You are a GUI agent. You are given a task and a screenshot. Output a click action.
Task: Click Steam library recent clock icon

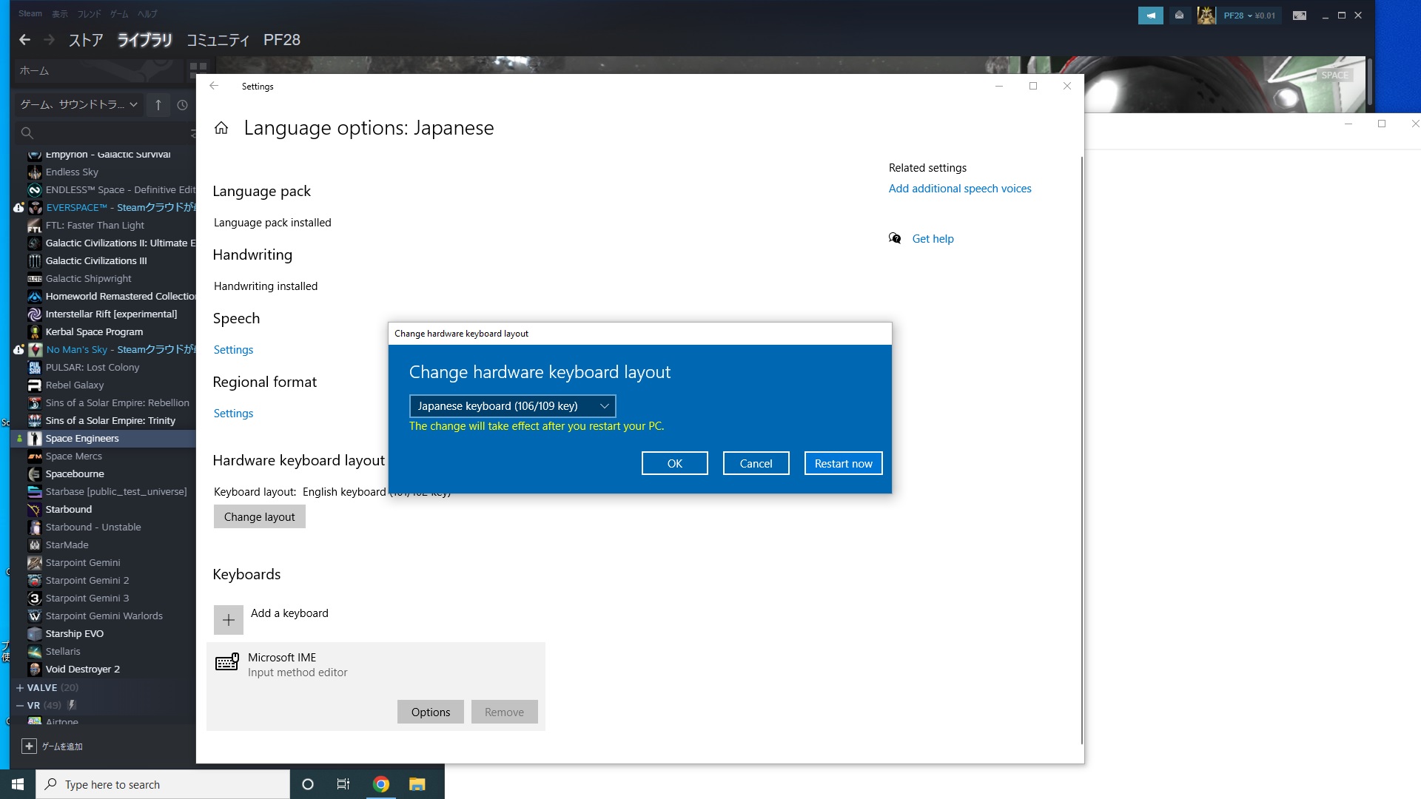182,105
